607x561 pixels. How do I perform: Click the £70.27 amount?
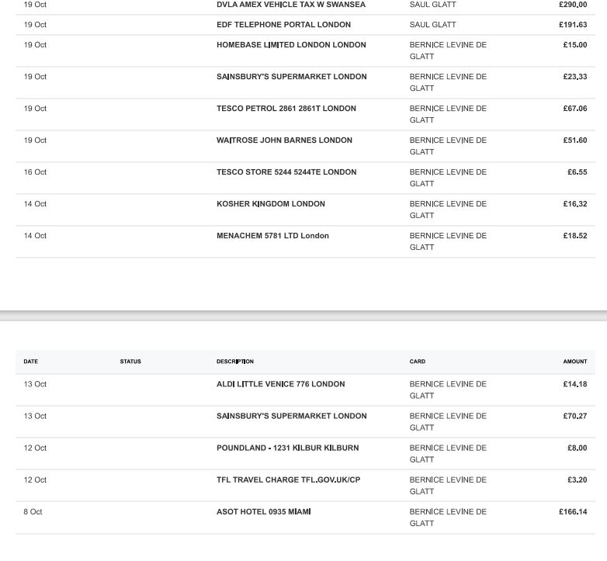coord(575,416)
